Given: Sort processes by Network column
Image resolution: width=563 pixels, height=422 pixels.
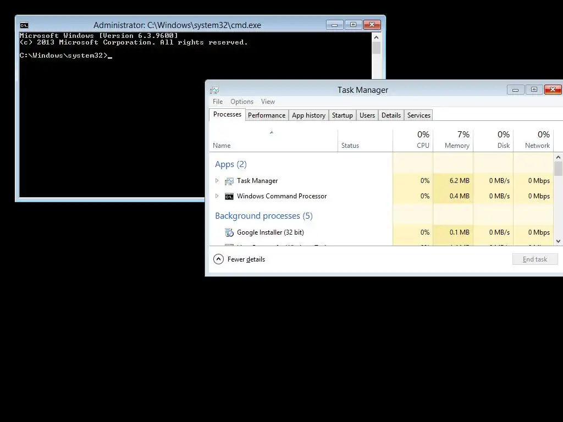Looking at the screenshot, I should coord(533,140).
